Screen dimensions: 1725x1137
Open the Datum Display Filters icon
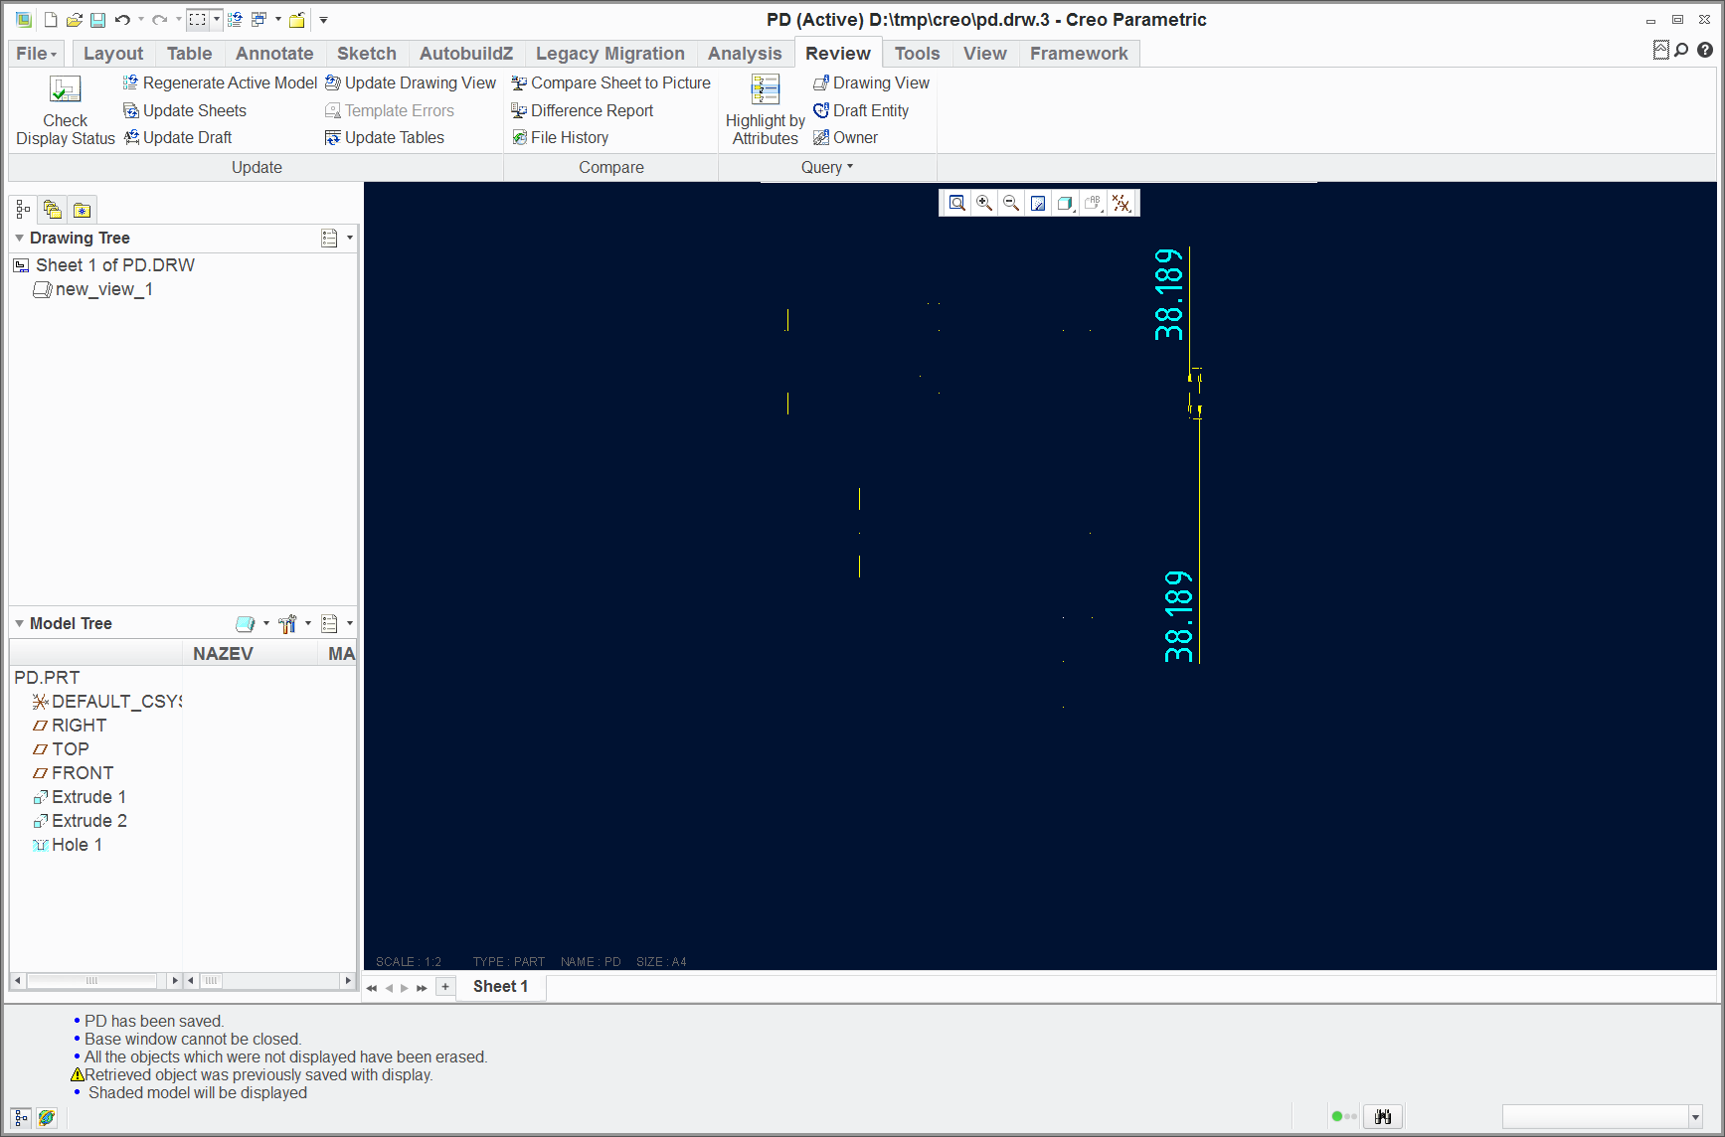click(x=1121, y=203)
